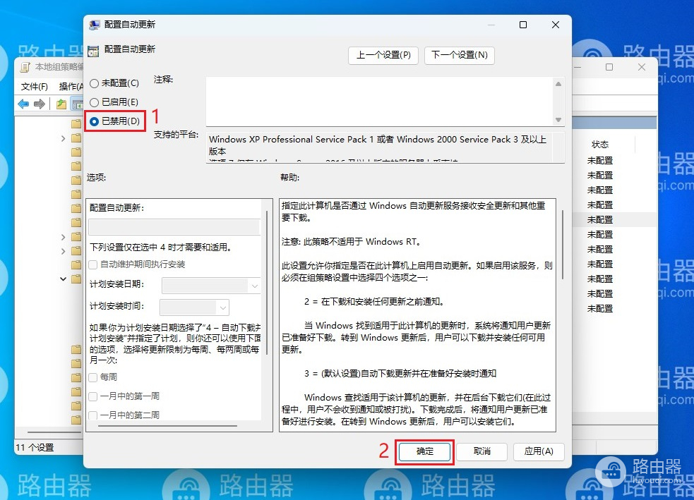Open the 操作(A) menu
The width and height of the screenshot is (694, 500).
(71, 86)
